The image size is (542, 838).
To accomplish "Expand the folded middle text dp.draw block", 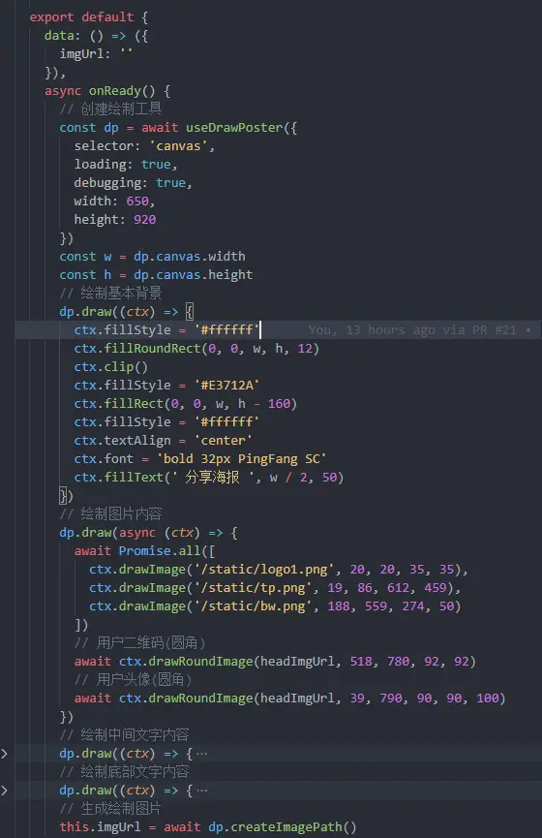I will [x=4, y=754].
